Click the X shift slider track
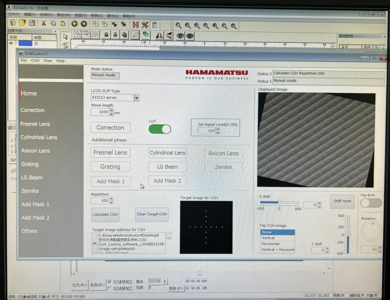Screen dimensions: 390x300 [x=279, y=203]
